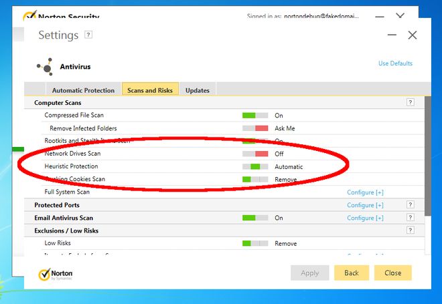The width and height of the screenshot is (442, 304).
Task: Expand Protected Ports Configure [+]
Action: [365, 205]
